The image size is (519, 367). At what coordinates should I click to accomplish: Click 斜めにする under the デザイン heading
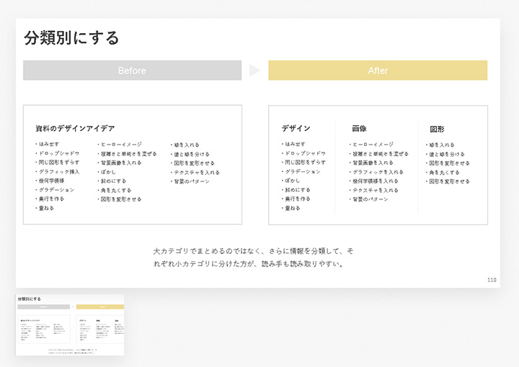(x=298, y=190)
